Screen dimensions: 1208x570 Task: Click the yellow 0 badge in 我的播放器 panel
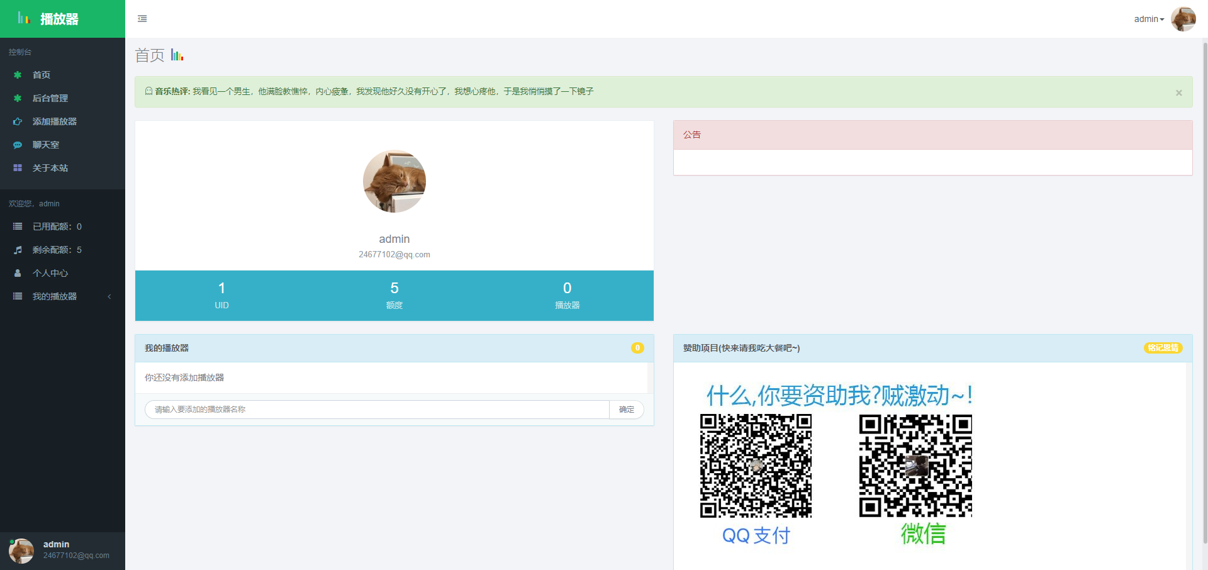point(637,348)
